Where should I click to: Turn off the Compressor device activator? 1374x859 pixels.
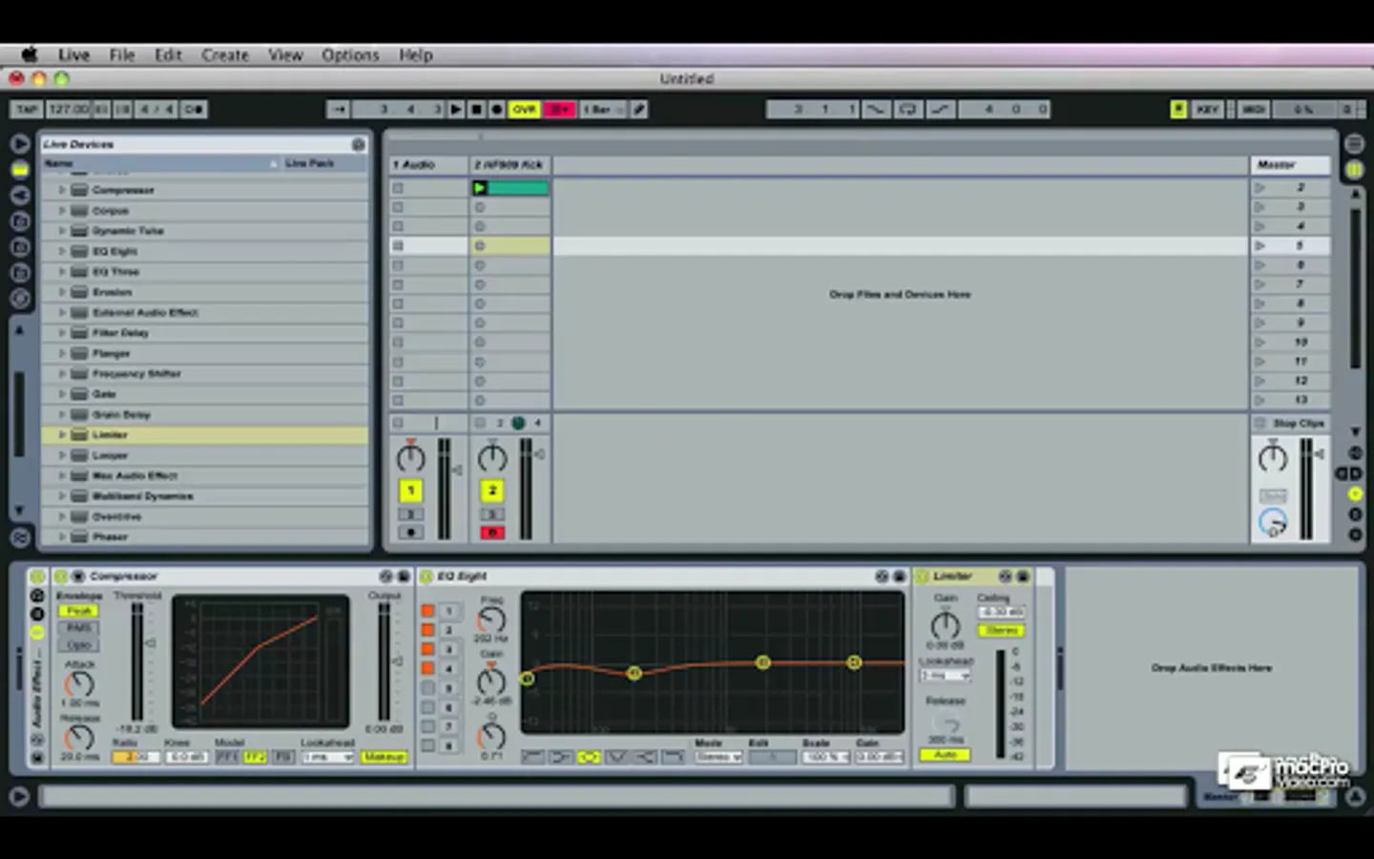tap(60, 576)
